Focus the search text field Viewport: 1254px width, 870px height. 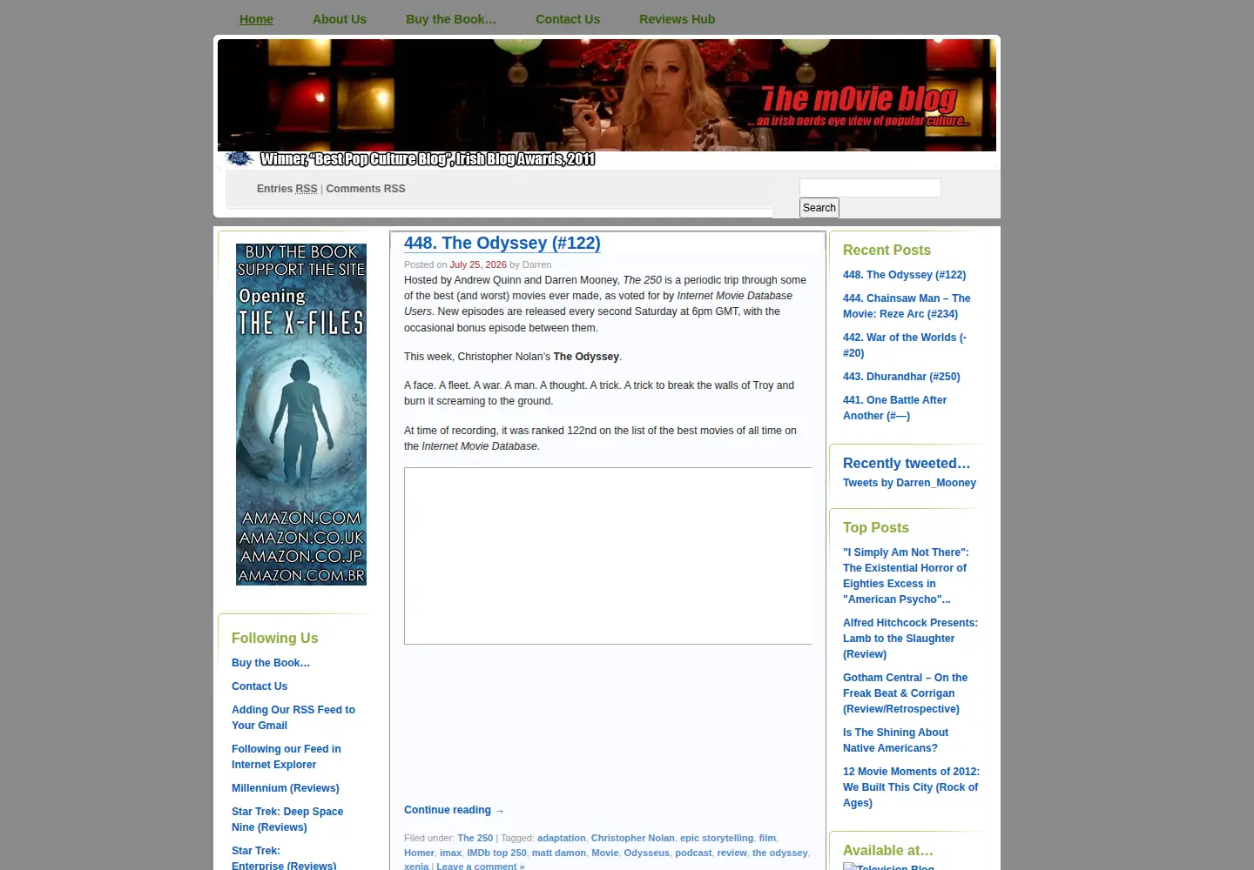[870, 188]
